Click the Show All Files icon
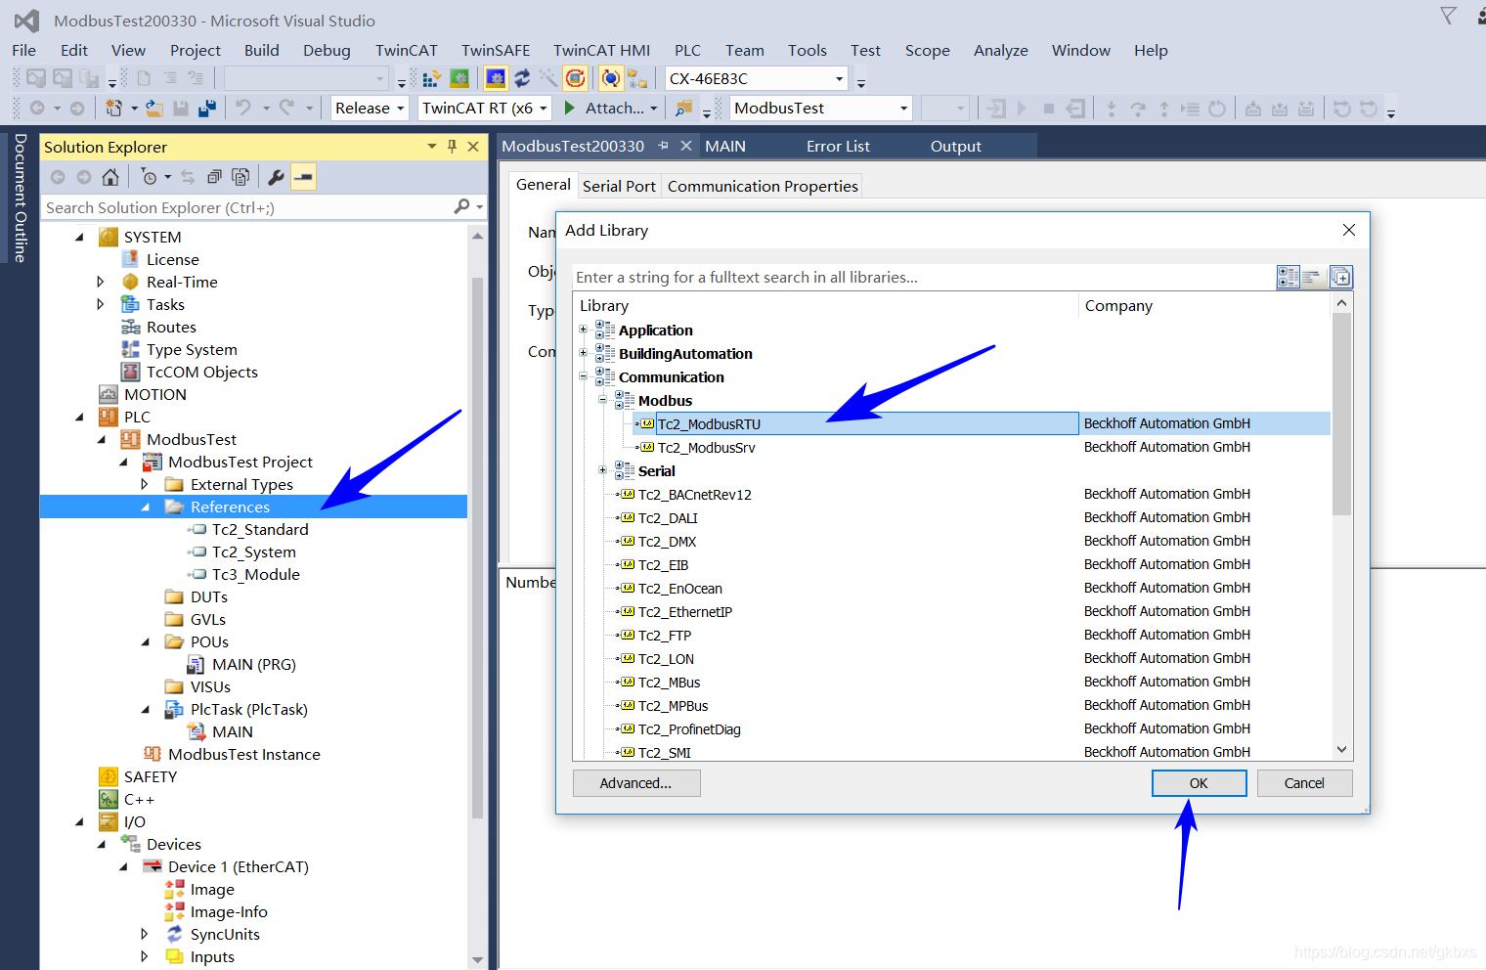The height and width of the screenshot is (970, 1486). 240,177
